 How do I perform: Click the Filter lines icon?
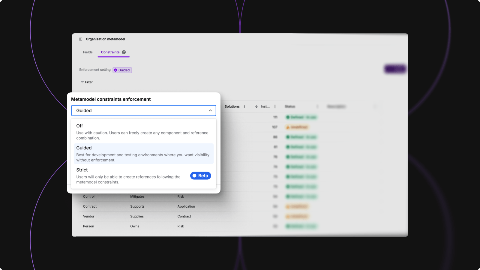pos(82,82)
